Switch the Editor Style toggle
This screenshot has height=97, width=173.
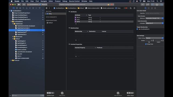(x=130, y=93)
